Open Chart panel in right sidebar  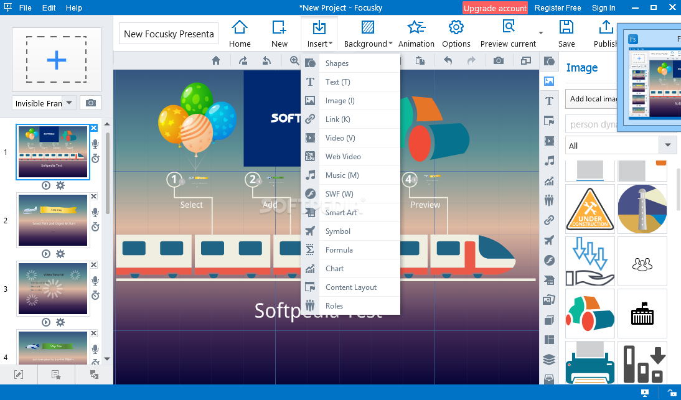click(x=549, y=181)
